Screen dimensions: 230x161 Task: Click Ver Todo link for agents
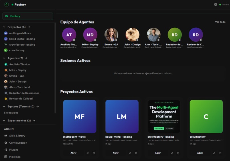pyautogui.click(x=220, y=22)
